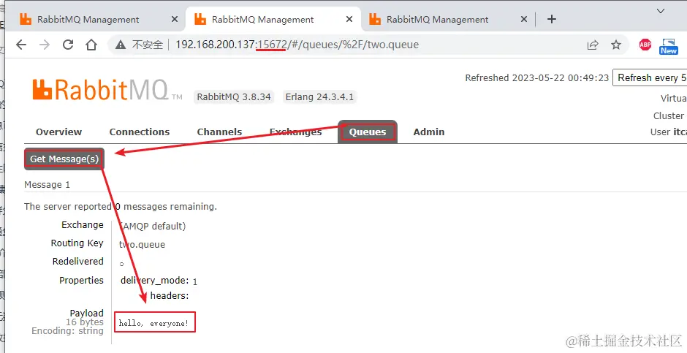Click the payload text hello, everyone!
The image size is (687, 353).
[153, 324]
